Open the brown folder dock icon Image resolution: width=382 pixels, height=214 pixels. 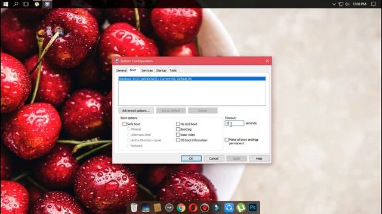[x=158, y=207]
